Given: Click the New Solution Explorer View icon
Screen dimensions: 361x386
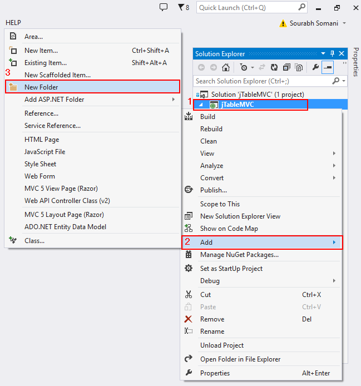Looking at the screenshot, I should click(189, 216).
